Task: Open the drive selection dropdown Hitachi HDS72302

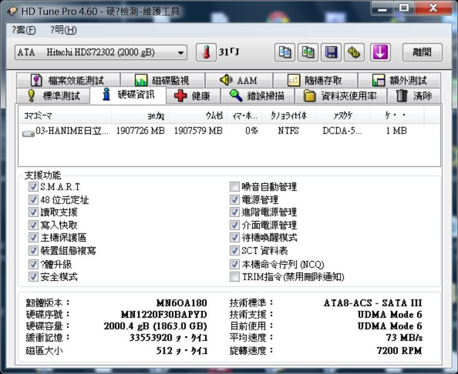Action: click(101, 52)
